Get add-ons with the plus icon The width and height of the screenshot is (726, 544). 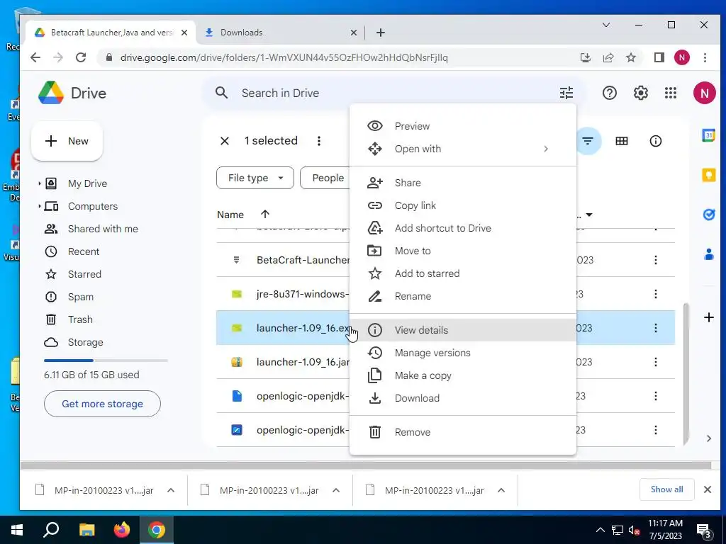tap(708, 317)
